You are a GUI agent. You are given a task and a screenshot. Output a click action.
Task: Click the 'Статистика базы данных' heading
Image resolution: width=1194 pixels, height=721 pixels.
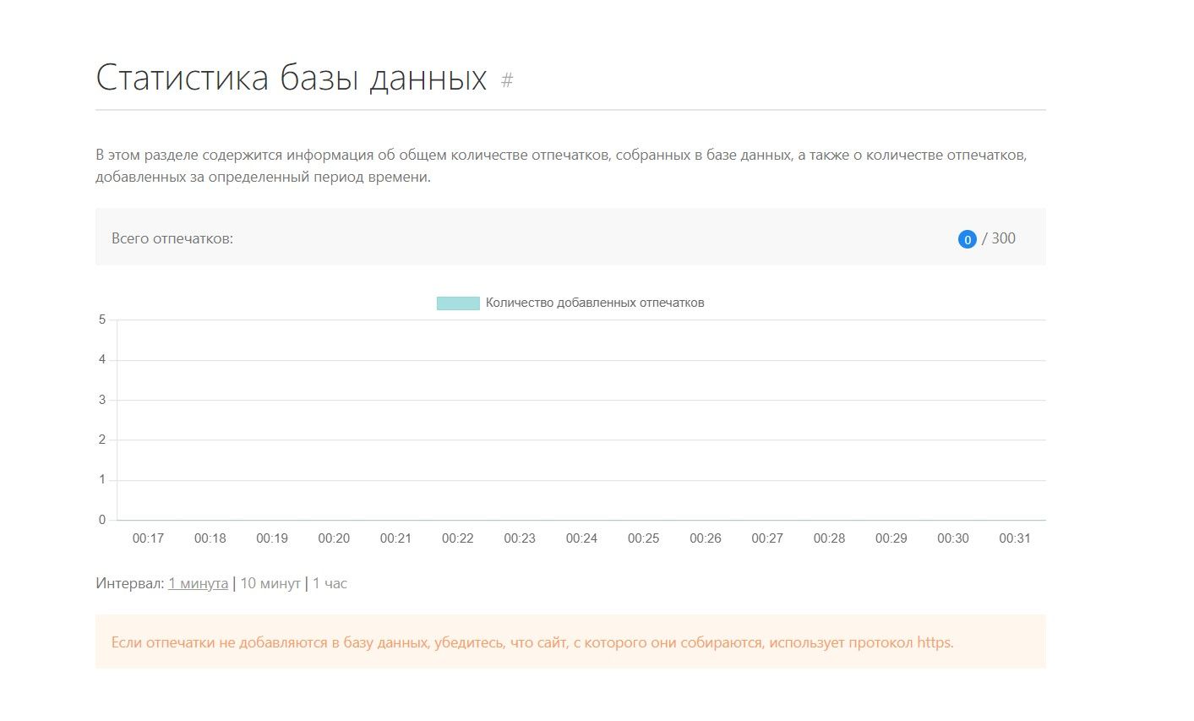pos(291,77)
